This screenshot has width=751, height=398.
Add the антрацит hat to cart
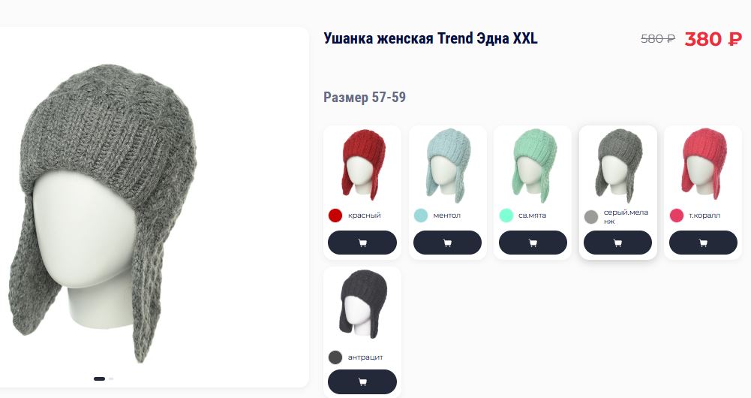[x=362, y=381]
